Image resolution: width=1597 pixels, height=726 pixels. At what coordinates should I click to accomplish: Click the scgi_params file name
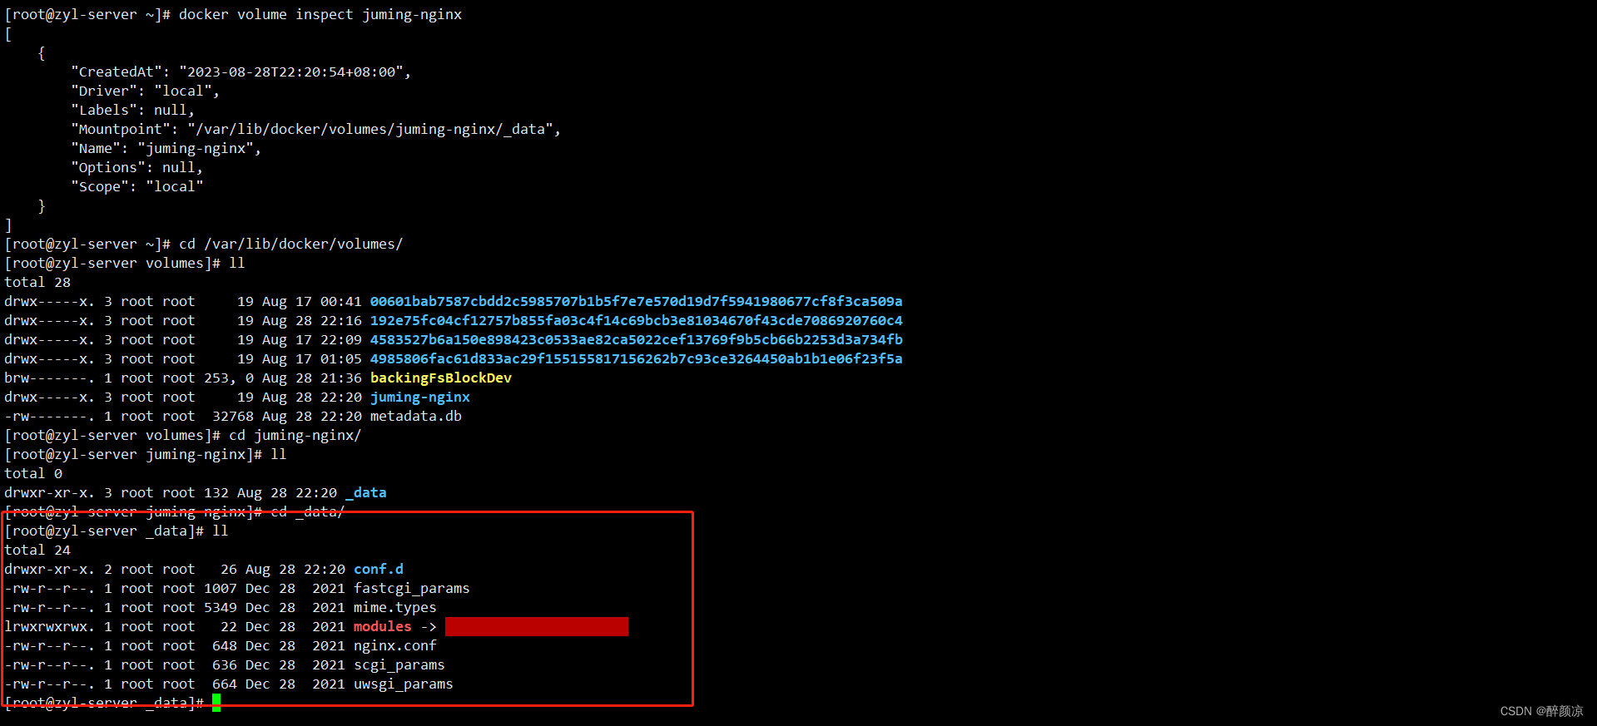(399, 664)
